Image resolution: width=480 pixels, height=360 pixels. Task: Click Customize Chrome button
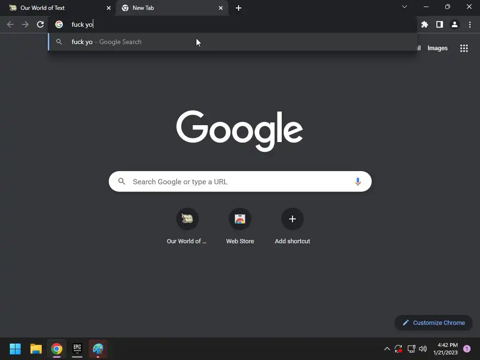[434, 322]
